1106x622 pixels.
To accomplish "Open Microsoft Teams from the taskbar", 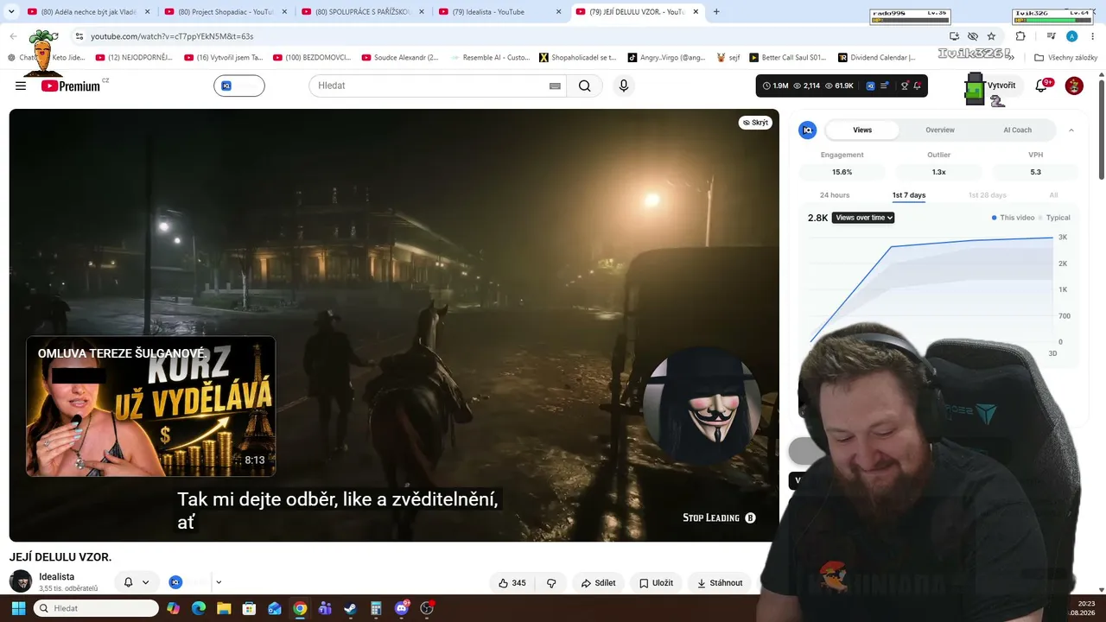I will (325, 608).
